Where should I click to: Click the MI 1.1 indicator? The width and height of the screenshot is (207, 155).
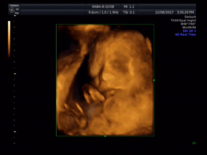coord(129,7)
